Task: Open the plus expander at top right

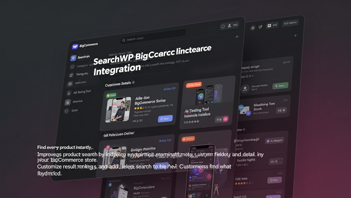Action: tap(237, 36)
